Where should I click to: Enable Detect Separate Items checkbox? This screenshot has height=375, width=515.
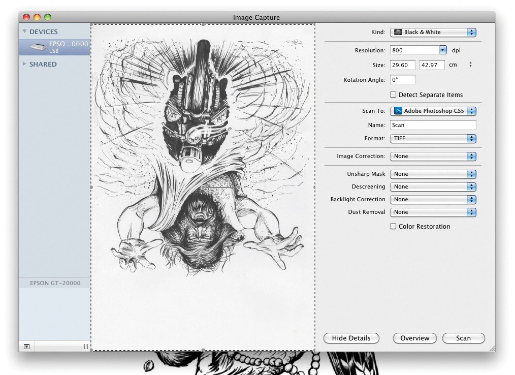point(393,95)
